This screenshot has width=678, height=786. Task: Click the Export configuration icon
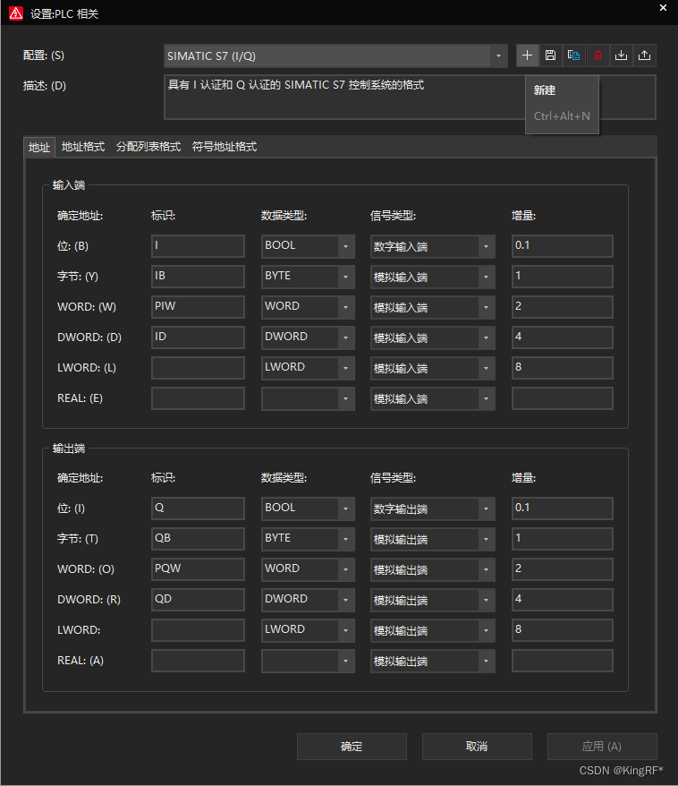click(644, 56)
